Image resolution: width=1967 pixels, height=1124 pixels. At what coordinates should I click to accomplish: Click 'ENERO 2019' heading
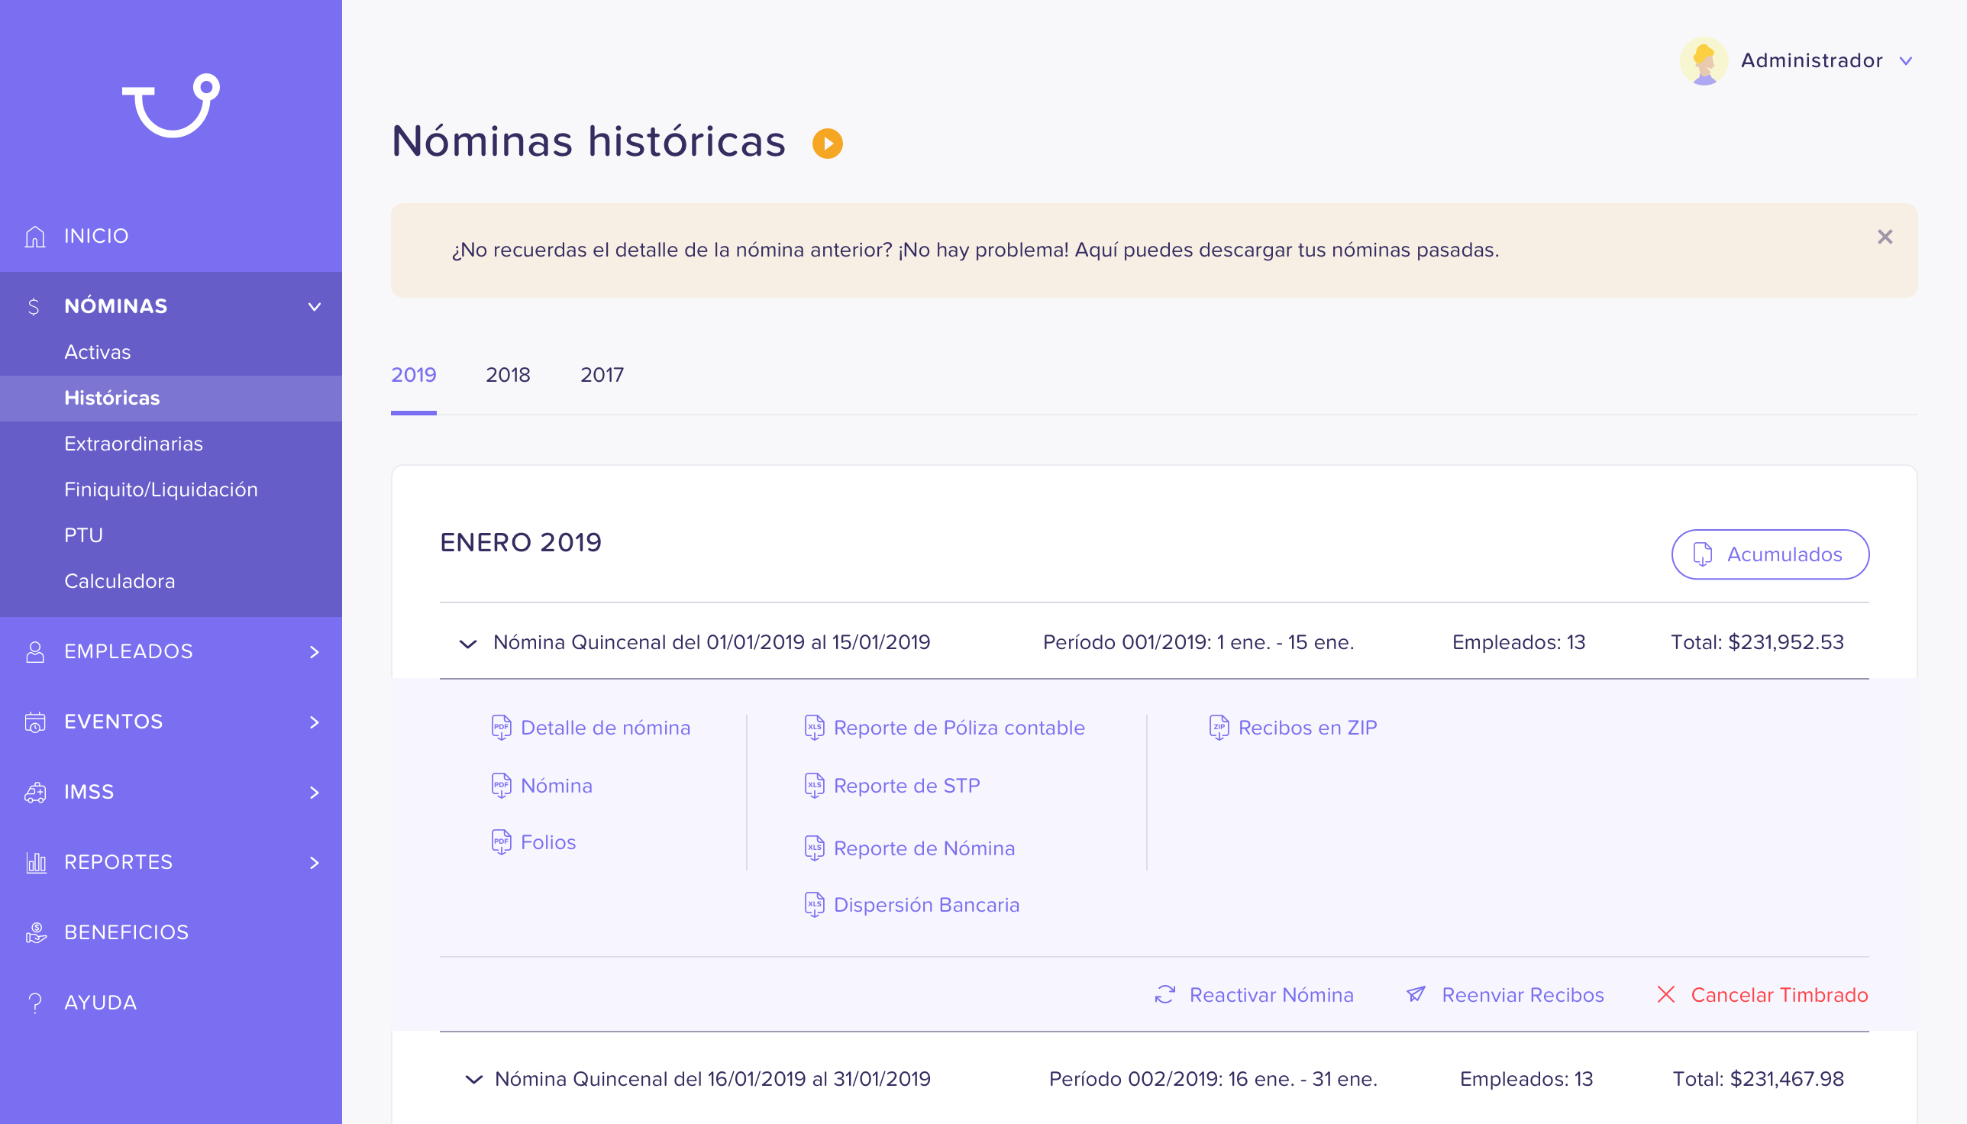coord(521,543)
